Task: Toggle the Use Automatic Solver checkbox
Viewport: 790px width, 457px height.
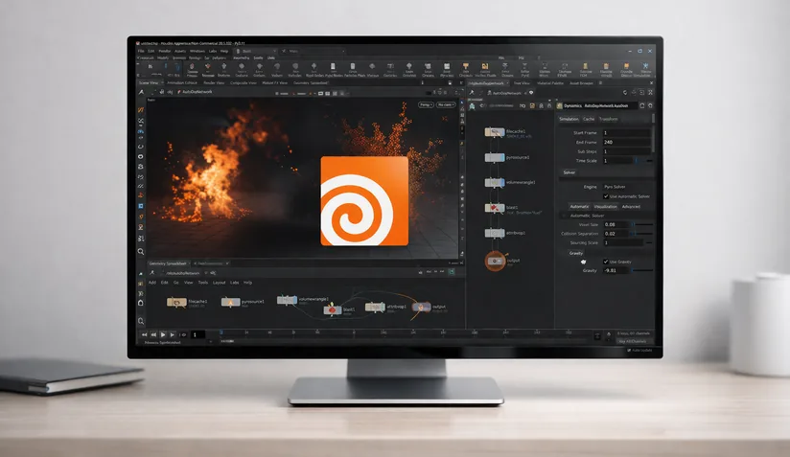Action: 605,195
